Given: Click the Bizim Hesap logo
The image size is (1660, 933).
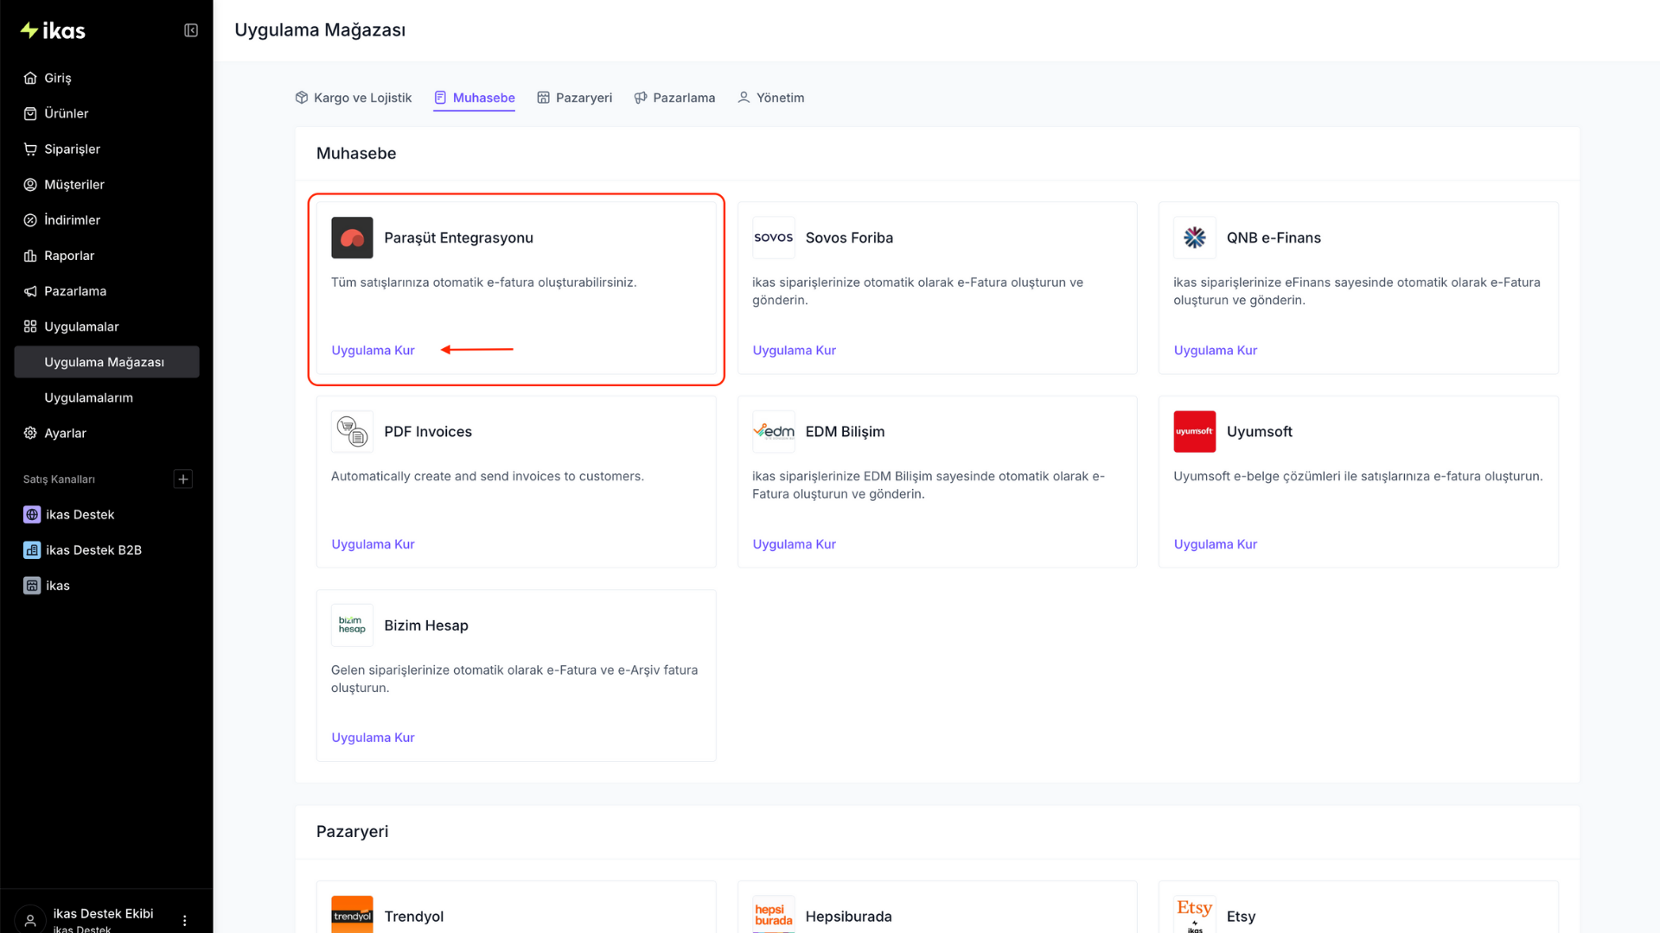Looking at the screenshot, I should (352, 625).
